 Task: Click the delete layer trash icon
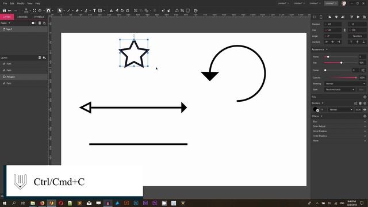[x=40, y=57]
